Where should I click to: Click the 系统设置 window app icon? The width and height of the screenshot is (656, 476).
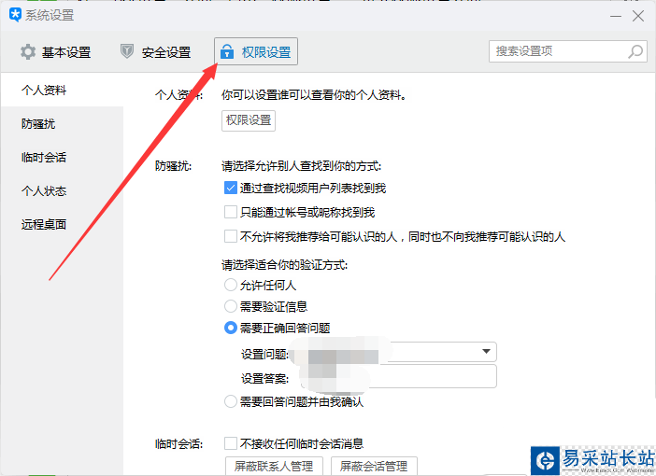coord(16,15)
